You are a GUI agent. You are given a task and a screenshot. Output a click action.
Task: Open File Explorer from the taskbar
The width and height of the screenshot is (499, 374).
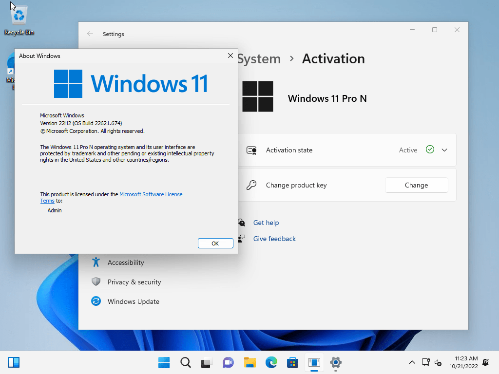[250, 362]
